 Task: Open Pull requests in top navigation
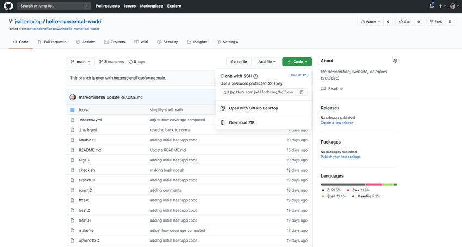pos(108,6)
